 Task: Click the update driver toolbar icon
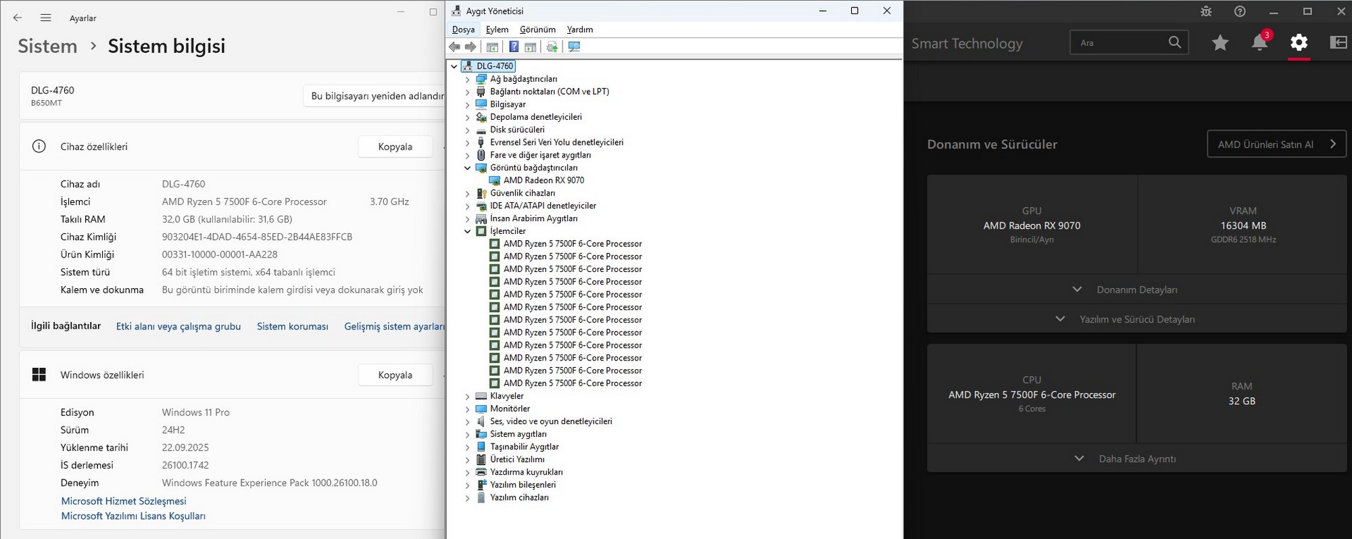(552, 47)
